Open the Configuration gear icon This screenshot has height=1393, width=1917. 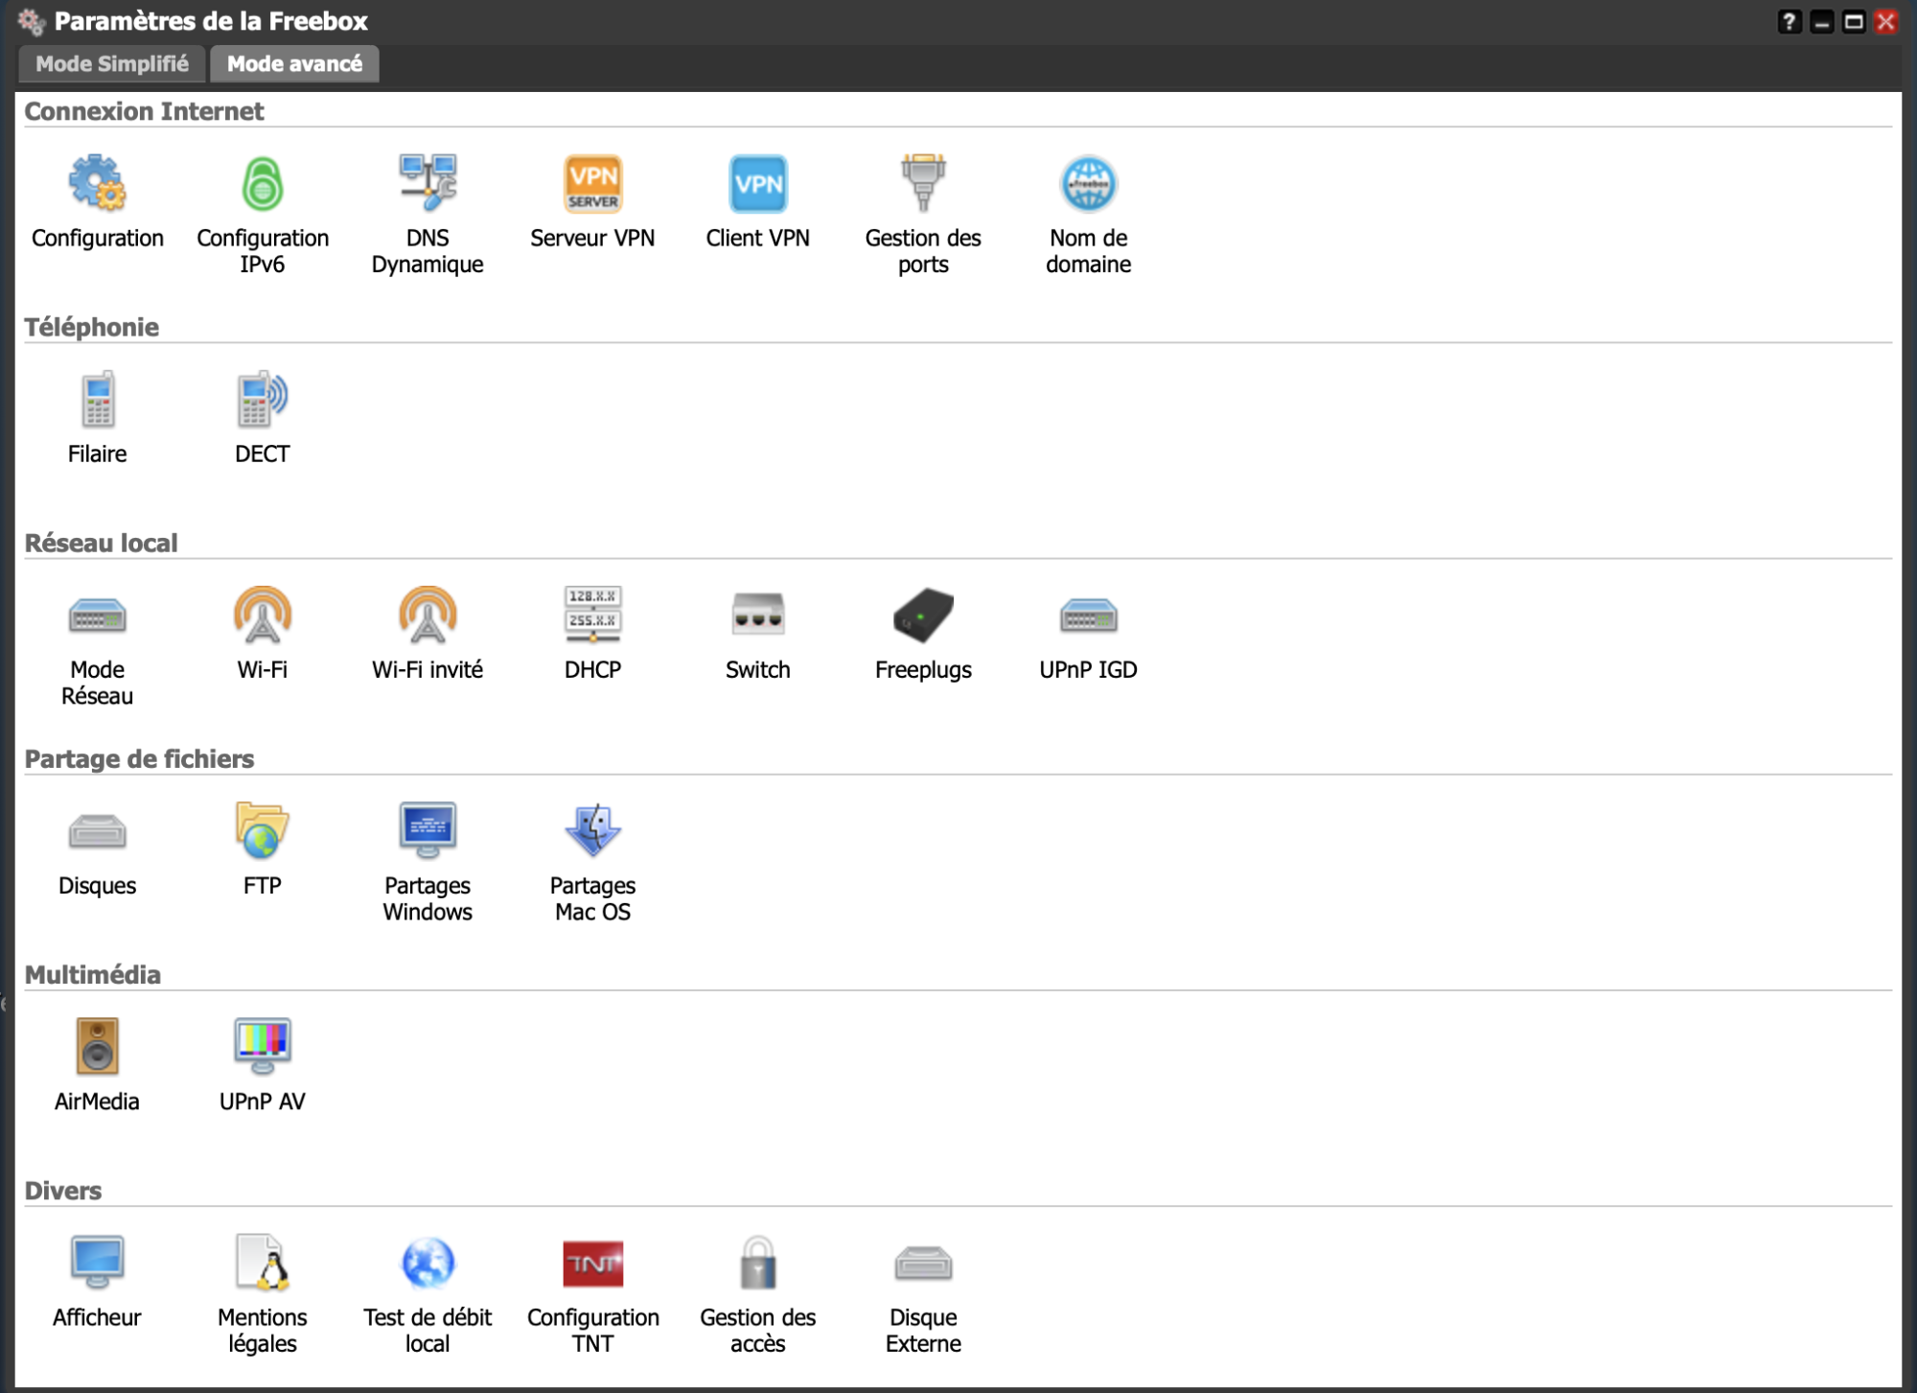coord(98,183)
